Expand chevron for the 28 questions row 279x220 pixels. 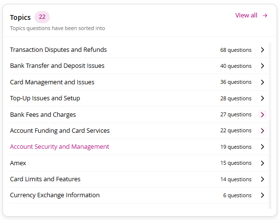pos(263,98)
